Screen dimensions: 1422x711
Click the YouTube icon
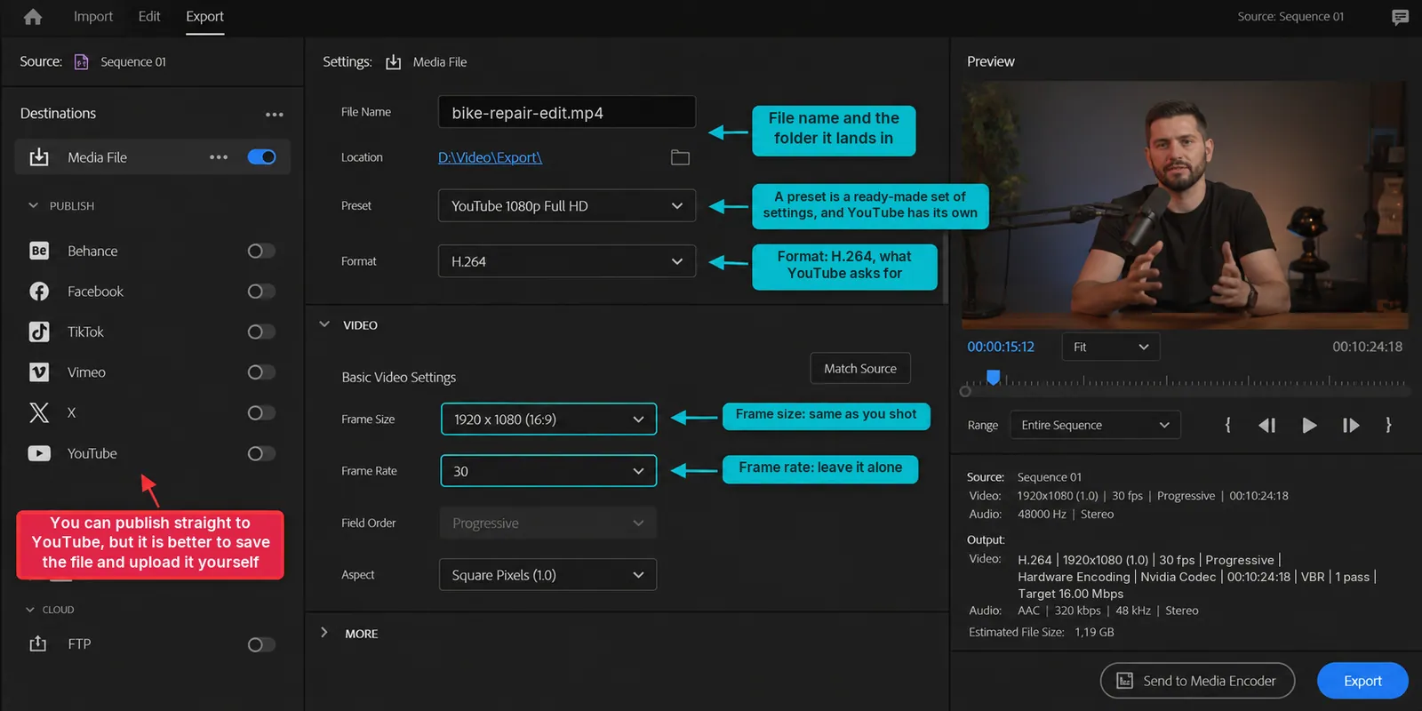[39, 453]
